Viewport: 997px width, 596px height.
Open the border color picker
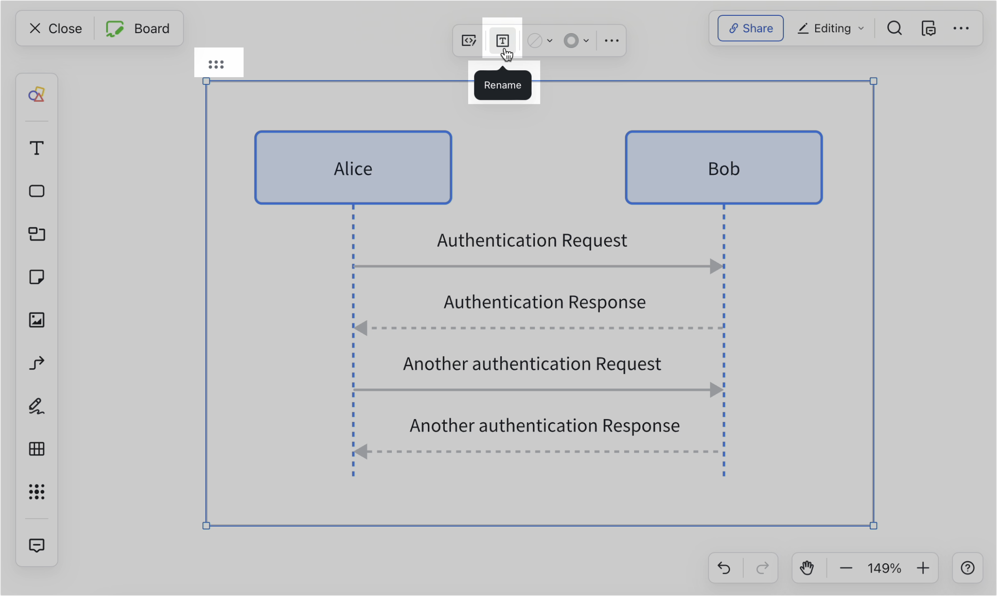pyautogui.click(x=571, y=40)
